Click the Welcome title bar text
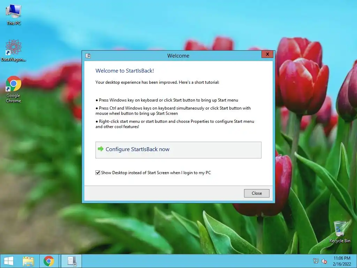The width and height of the screenshot is (357, 268). (178, 56)
